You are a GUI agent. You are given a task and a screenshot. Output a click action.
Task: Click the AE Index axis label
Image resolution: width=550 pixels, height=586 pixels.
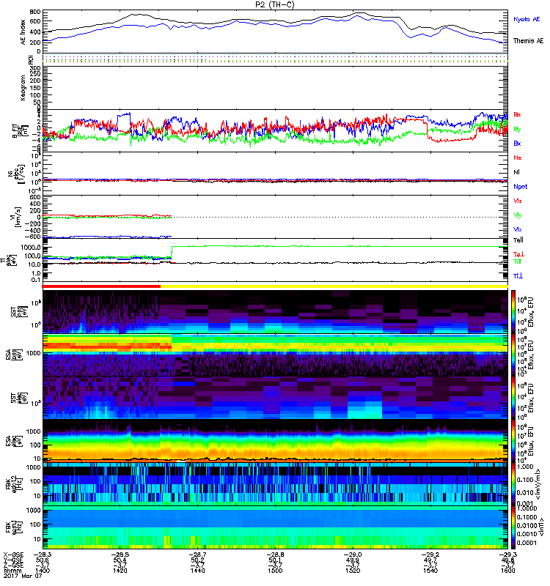point(23,32)
